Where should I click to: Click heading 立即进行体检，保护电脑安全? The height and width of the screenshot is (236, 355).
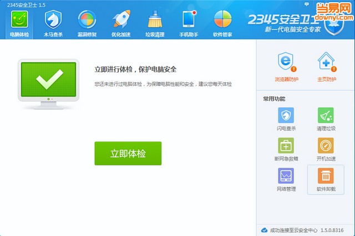135,69
